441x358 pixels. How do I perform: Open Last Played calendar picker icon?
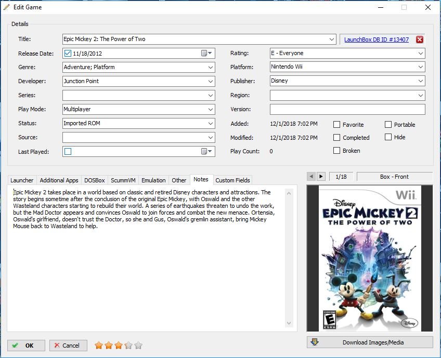(x=206, y=152)
